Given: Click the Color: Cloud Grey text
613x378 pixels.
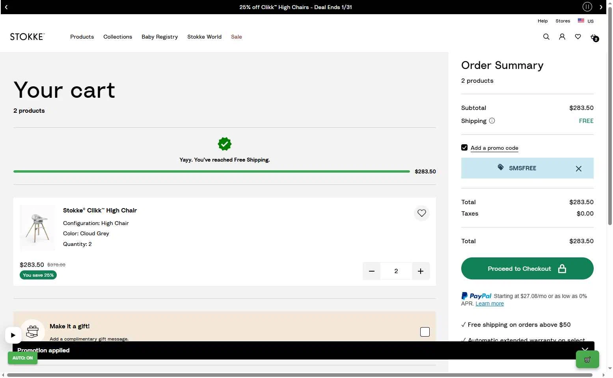Looking at the screenshot, I should (x=86, y=233).
